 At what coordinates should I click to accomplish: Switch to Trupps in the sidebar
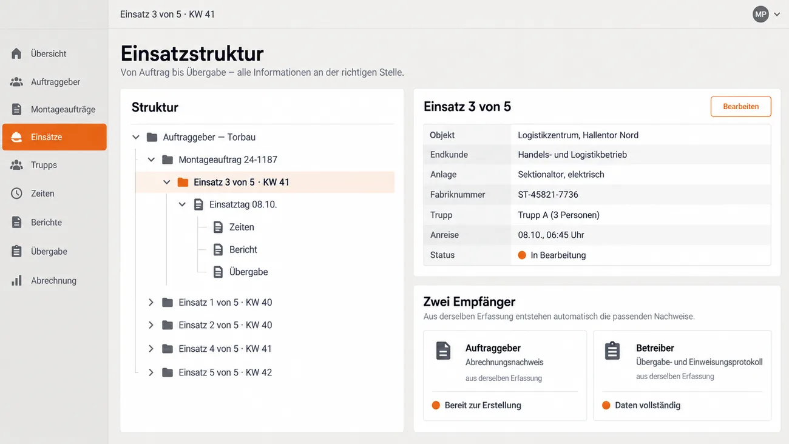point(54,165)
